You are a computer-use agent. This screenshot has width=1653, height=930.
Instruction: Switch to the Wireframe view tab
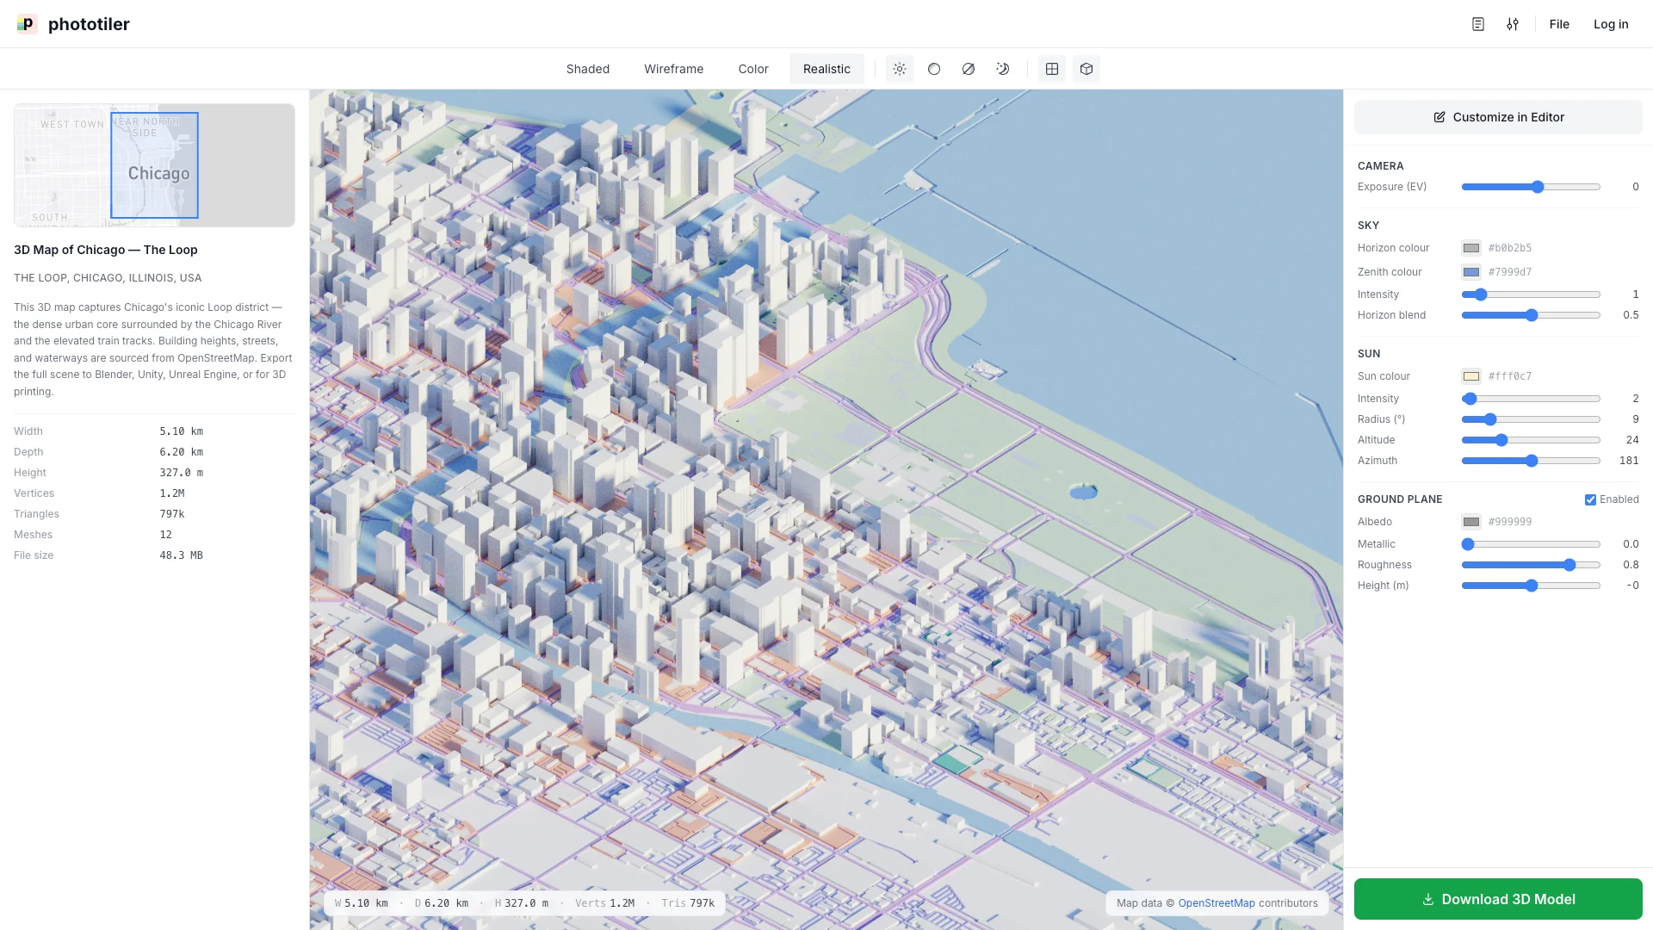click(x=674, y=69)
